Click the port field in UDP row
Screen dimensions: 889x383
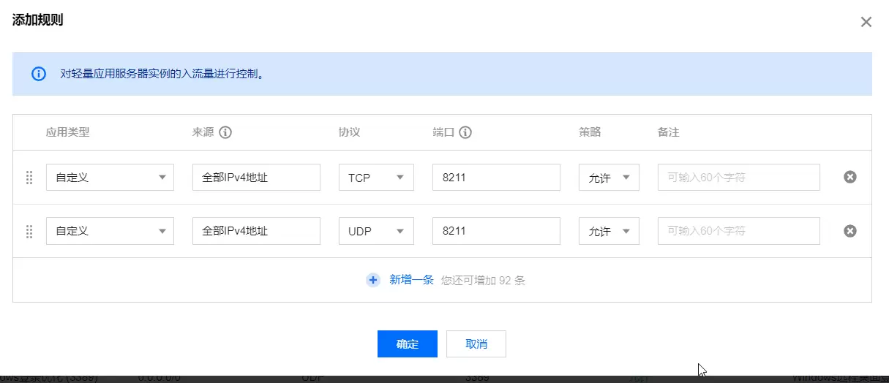click(496, 231)
